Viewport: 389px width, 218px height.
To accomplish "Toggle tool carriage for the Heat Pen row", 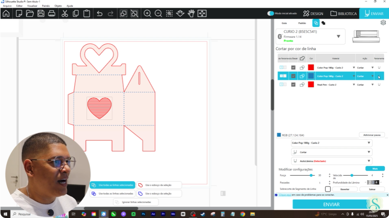I will click(x=283, y=84).
